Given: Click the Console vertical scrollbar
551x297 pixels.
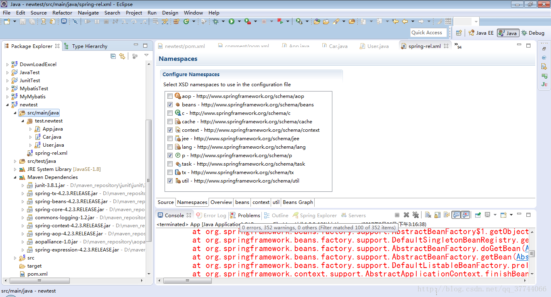Looking at the screenshot, I should pos(532,253).
